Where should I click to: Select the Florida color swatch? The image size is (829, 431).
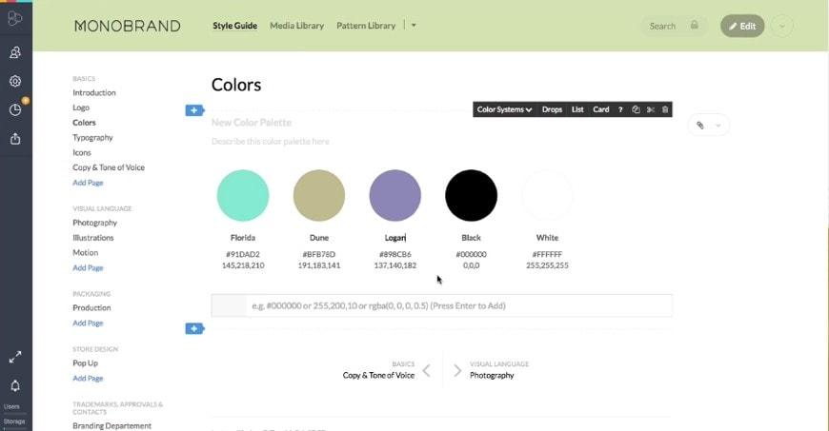243,195
